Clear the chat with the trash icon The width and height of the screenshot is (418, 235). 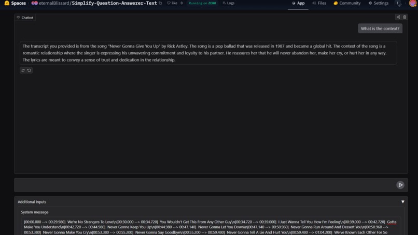pyautogui.click(x=405, y=17)
